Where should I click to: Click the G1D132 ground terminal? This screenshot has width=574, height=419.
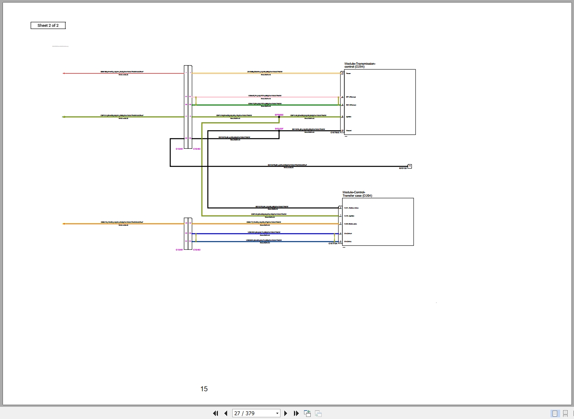click(x=409, y=166)
